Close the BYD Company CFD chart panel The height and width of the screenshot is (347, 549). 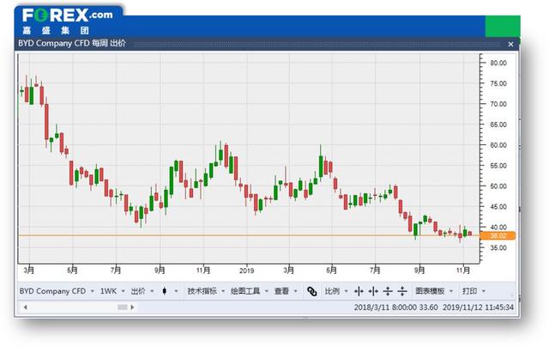(511, 44)
